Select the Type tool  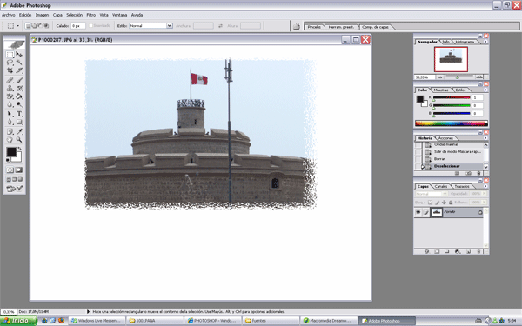tap(19, 114)
